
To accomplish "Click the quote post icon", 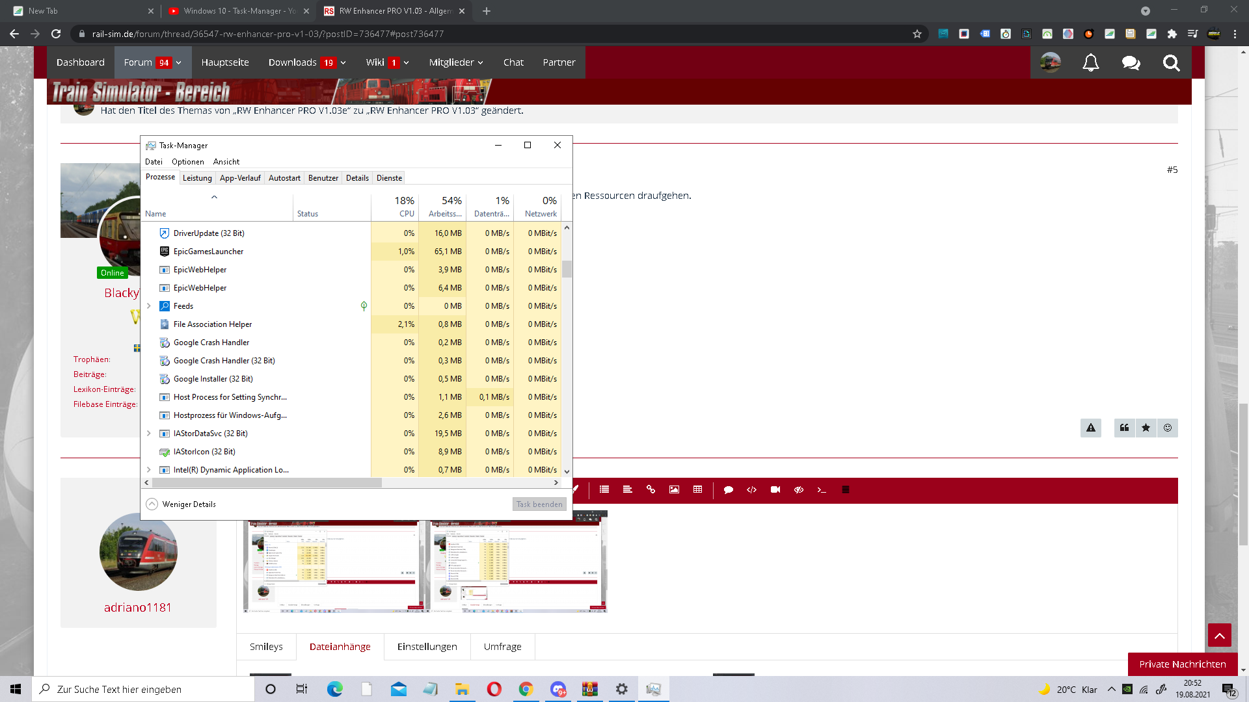I will click(x=1124, y=428).
